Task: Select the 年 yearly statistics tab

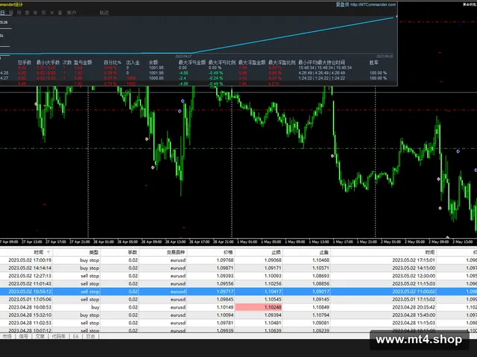Action: [x=35, y=13]
